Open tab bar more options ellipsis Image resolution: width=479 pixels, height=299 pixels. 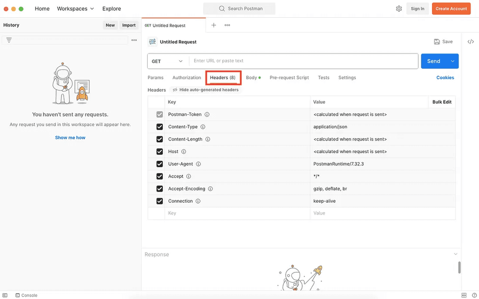(x=227, y=25)
